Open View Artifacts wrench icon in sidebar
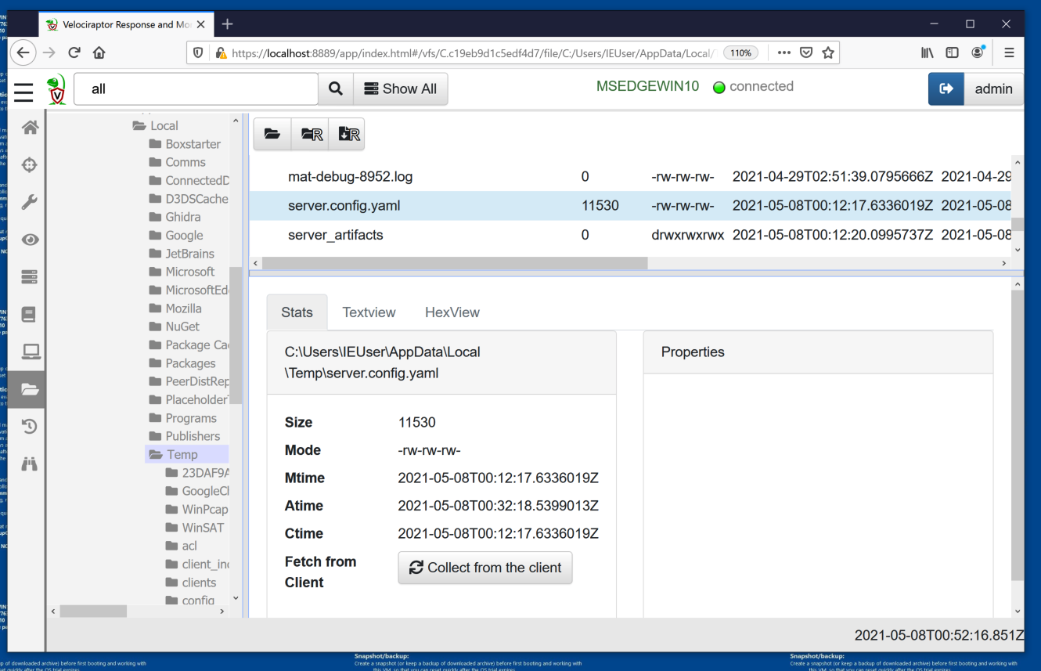Viewport: 1041px width, 671px height. [30, 202]
